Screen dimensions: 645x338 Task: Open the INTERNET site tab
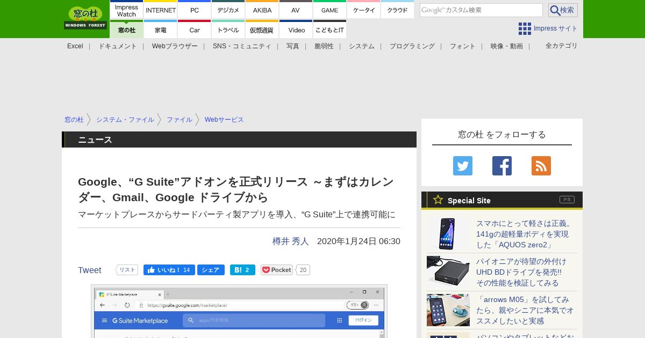[x=161, y=10]
